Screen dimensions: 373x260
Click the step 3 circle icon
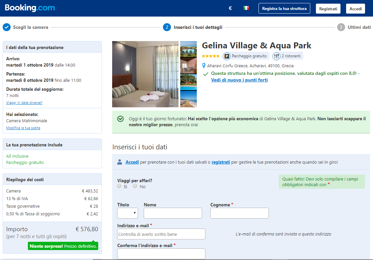[x=341, y=27]
